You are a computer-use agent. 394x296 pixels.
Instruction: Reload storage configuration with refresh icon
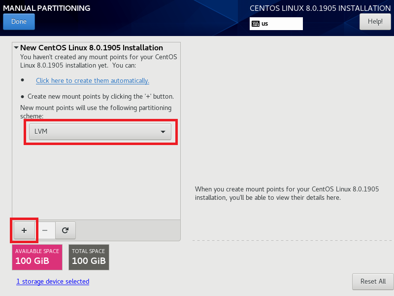pos(66,230)
